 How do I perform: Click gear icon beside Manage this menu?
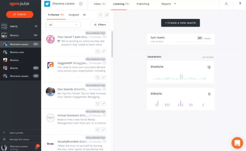pos(4,139)
